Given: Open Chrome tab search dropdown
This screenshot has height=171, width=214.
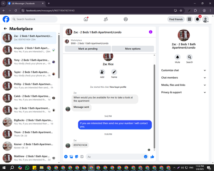Looking at the screenshot, I should (x=3, y=3).
